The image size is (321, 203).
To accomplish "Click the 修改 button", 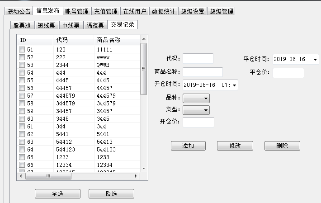I will click(x=235, y=146).
